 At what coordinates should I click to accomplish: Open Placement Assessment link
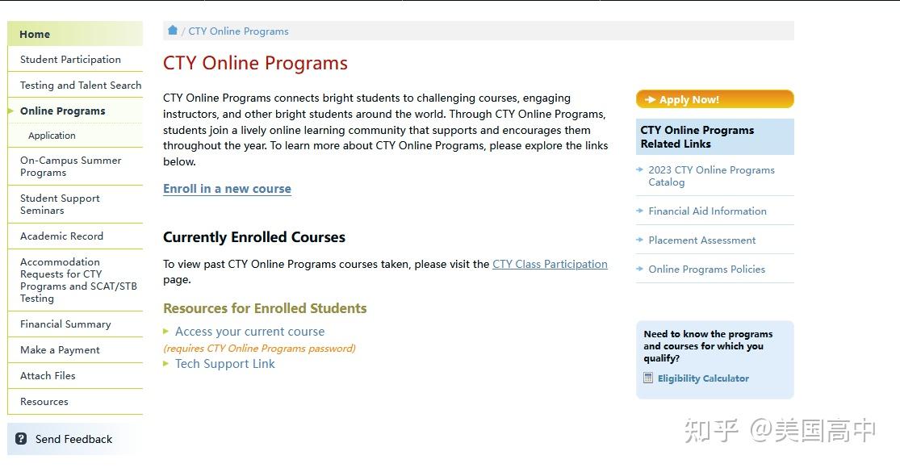702,240
